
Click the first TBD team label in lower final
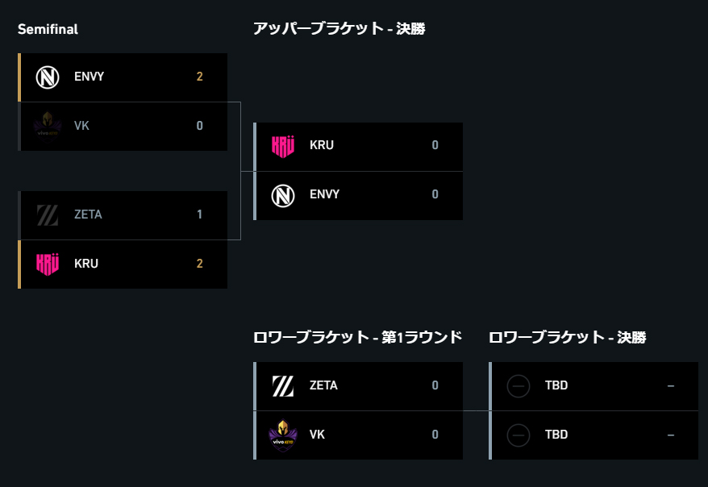tap(556, 385)
